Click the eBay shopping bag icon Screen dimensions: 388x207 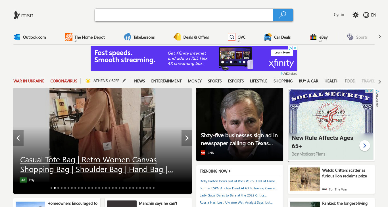click(x=313, y=37)
